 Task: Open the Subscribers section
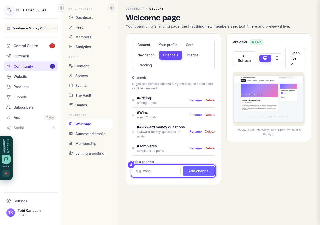[31, 107]
